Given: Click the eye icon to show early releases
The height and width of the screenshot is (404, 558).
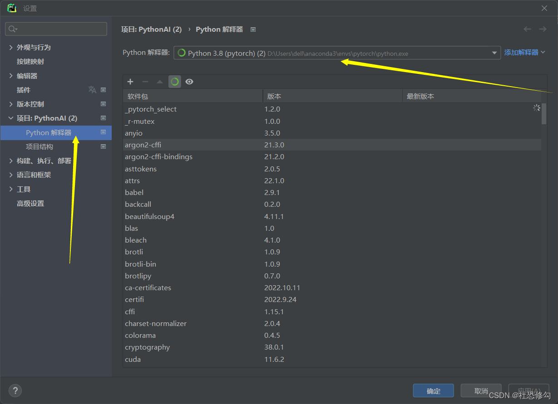Looking at the screenshot, I should (189, 82).
